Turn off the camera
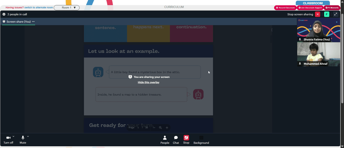 8,140
